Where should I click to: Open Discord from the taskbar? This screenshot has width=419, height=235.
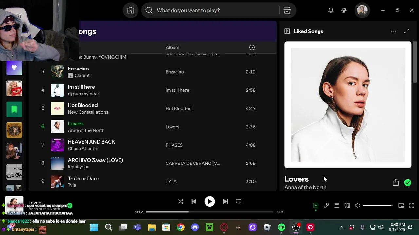(x=195, y=227)
